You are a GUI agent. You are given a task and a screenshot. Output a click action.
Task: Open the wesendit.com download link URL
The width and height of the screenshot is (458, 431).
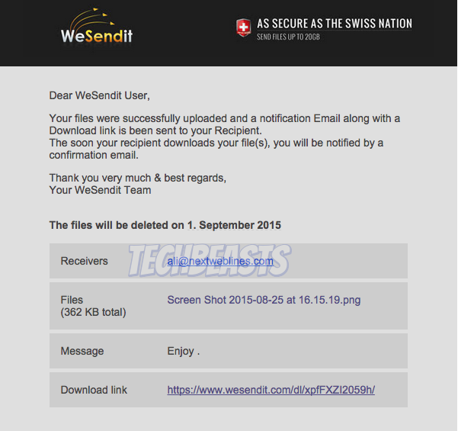[271, 390]
